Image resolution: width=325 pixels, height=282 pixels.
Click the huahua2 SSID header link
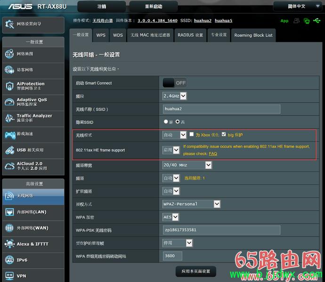203,21
